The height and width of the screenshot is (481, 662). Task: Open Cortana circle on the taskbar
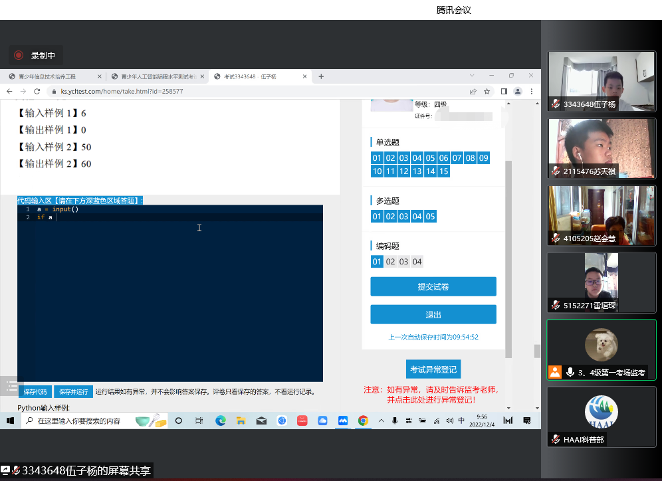coord(179,421)
